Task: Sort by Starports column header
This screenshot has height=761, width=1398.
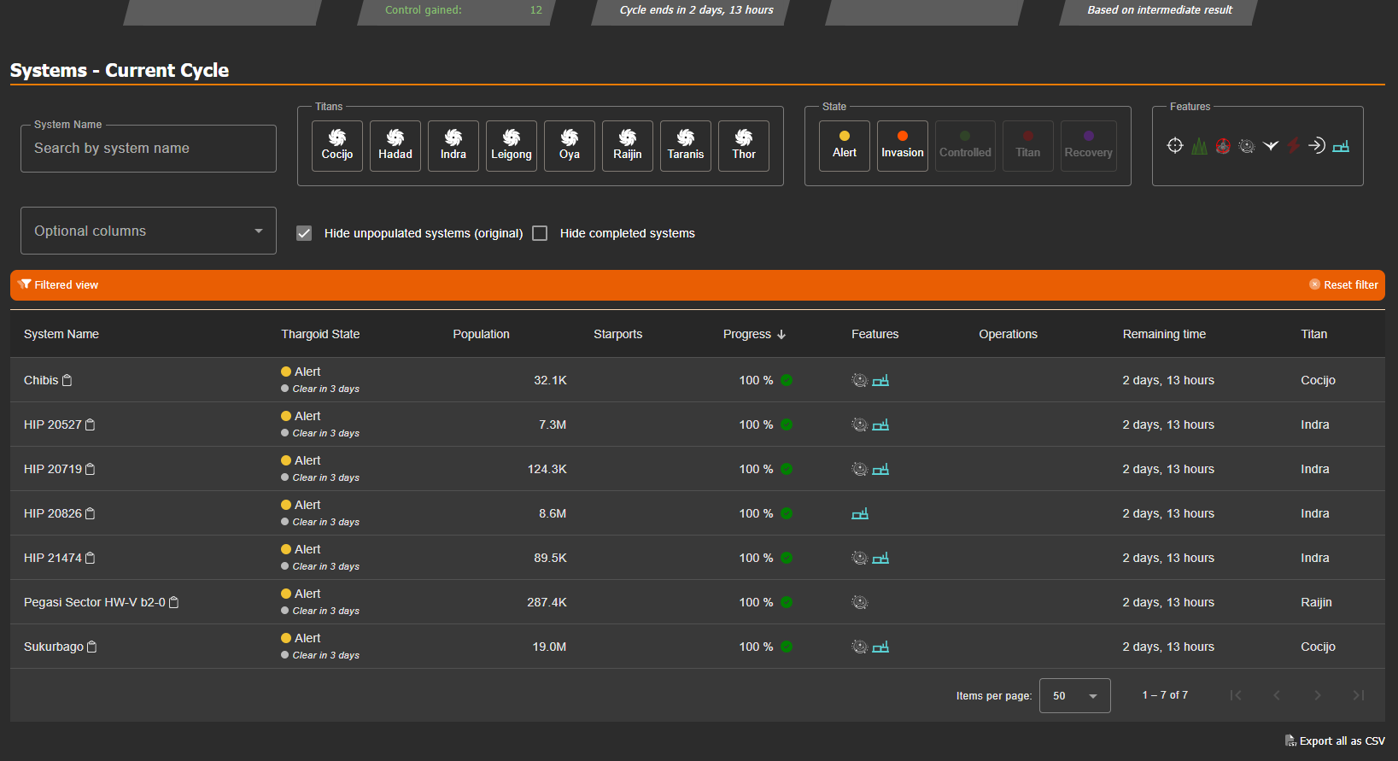Action: 617,334
